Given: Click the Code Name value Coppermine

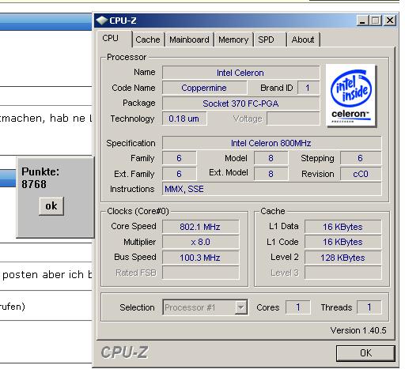Looking at the screenshot, I should coord(204,88).
